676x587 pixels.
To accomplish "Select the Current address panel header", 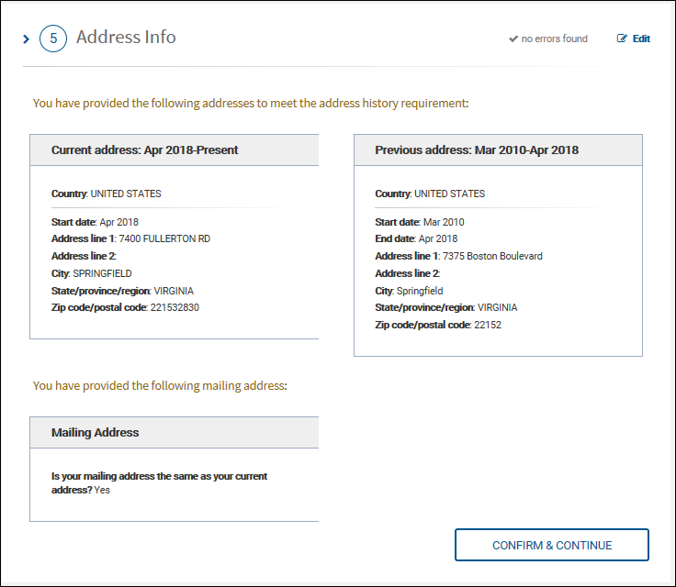I will (144, 150).
